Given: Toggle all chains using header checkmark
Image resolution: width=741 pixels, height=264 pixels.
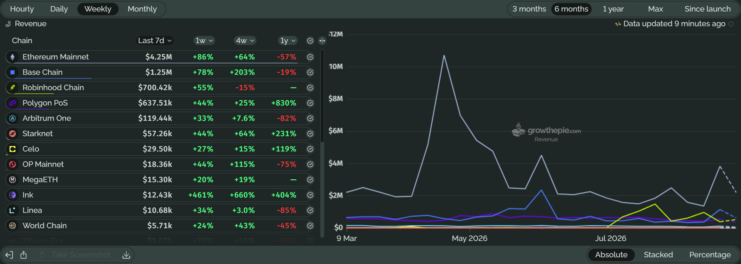Looking at the screenshot, I should pos(310,41).
